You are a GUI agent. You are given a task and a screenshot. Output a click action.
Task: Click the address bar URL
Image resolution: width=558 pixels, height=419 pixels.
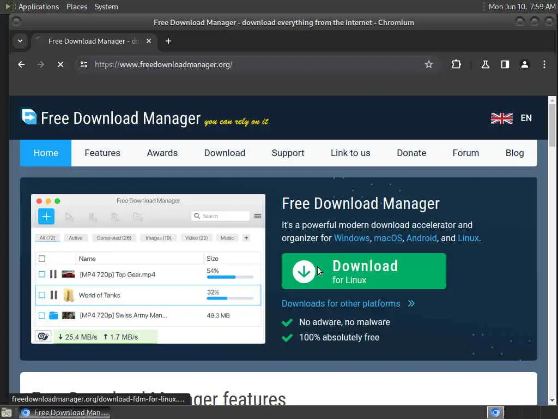[x=163, y=64]
